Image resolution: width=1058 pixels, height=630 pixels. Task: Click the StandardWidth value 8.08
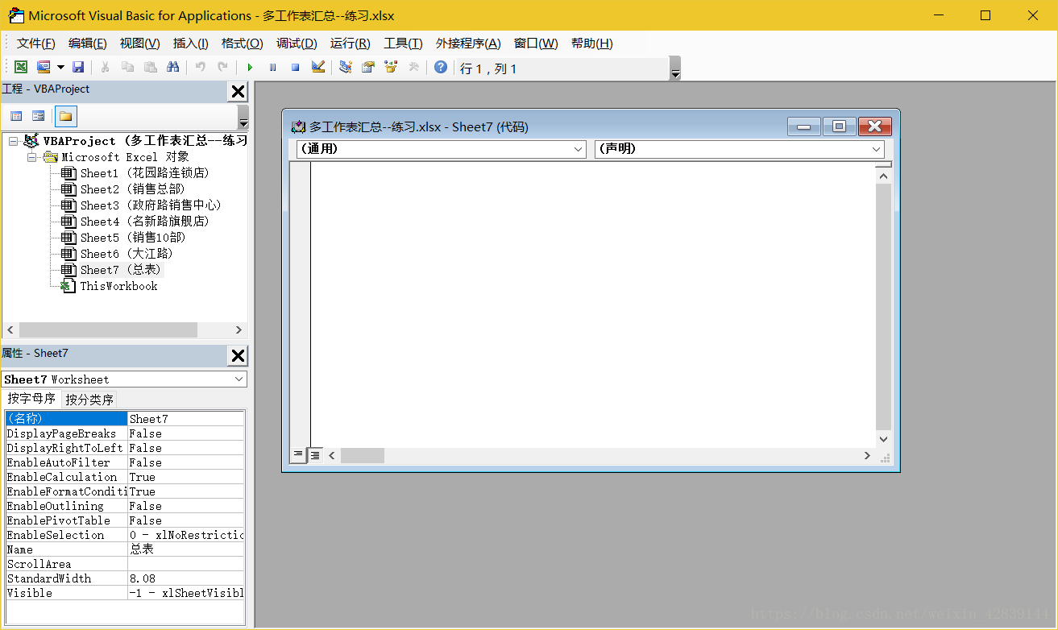185,578
